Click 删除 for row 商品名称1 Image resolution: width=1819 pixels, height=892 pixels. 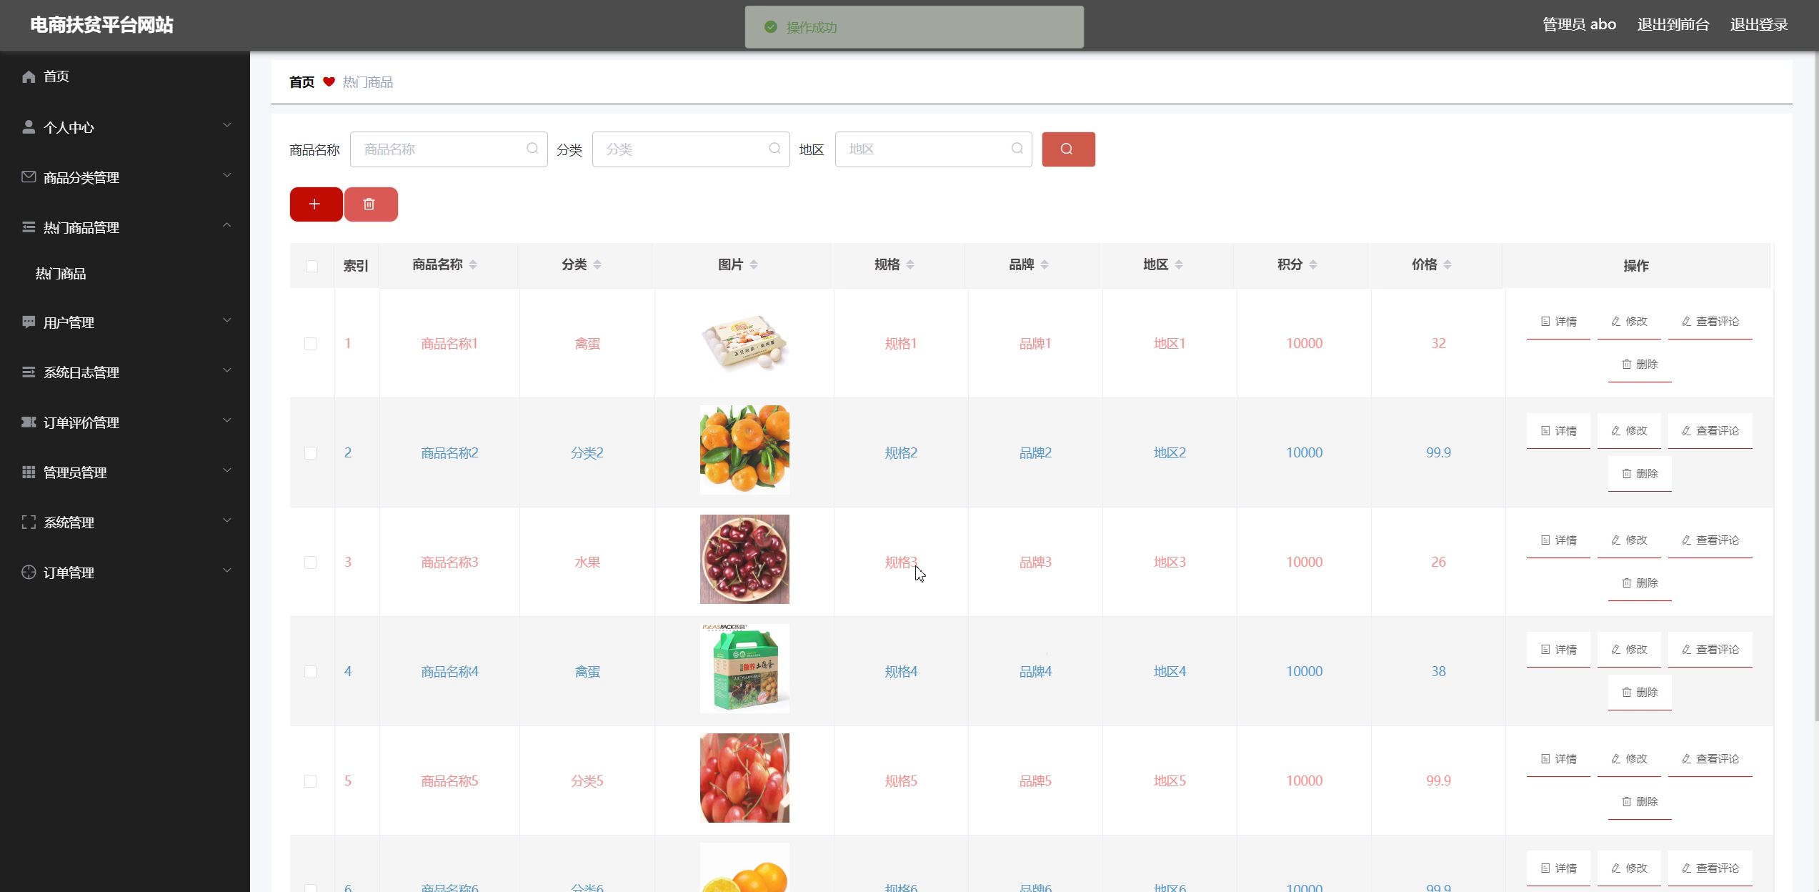coord(1640,365)
